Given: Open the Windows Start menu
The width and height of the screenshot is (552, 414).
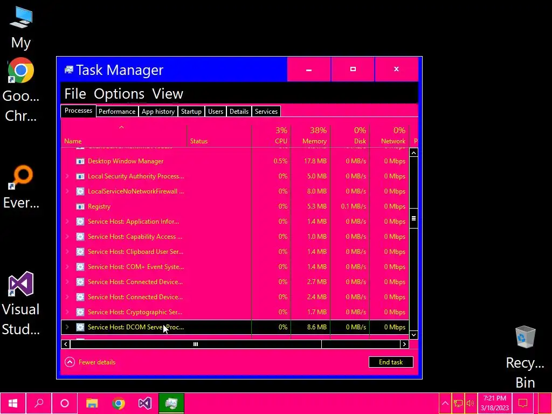Looking at the screenshot, I should pos(13,403).
